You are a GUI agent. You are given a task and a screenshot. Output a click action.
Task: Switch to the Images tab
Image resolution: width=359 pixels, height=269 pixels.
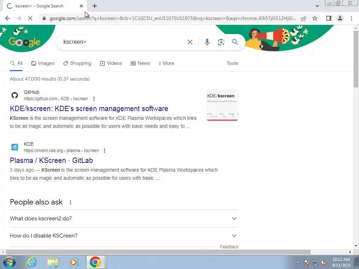(43, 63)
